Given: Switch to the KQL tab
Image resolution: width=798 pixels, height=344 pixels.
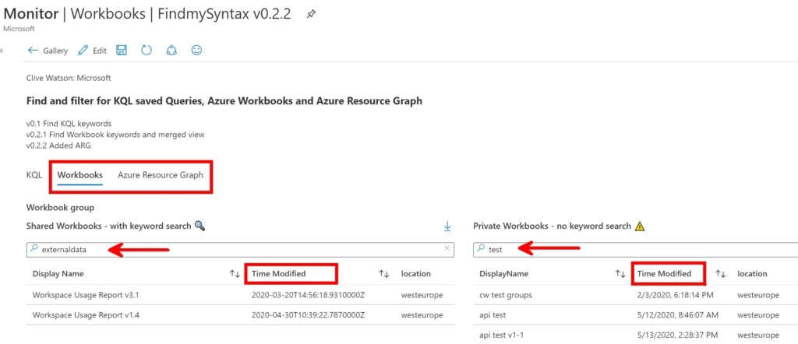Looking at the screenshot, I should coord(34,175).
